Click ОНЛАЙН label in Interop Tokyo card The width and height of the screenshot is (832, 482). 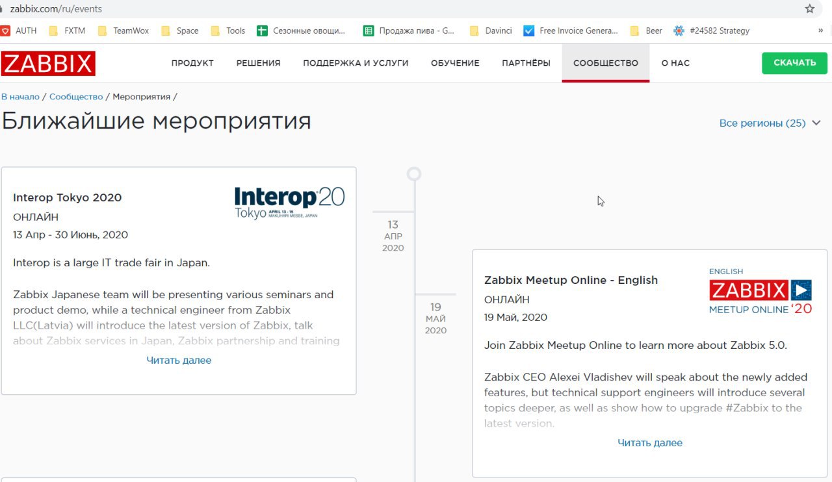tap(36, 217)
